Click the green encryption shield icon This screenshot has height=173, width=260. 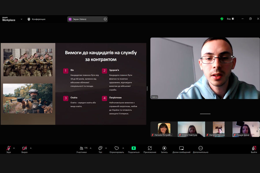click(222, 19)
